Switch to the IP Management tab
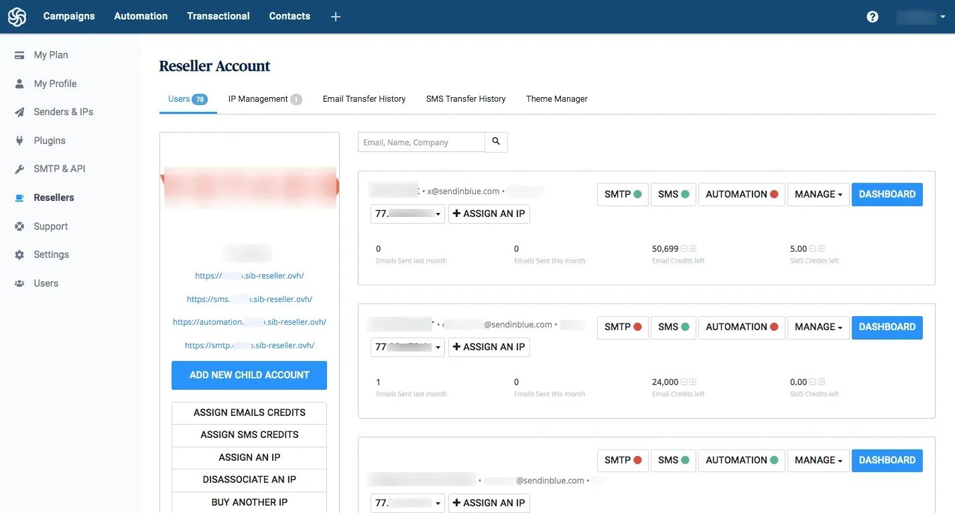Viewport: 955px width, 513px height. point(264,99)
